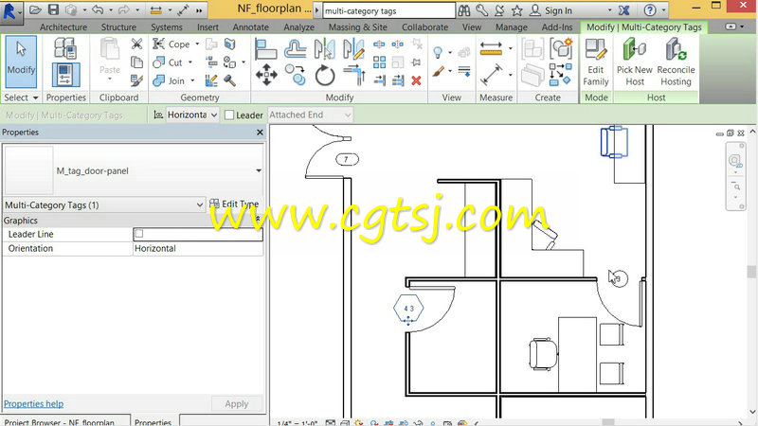Open the Manage ribbon tab
This screenshot has width=758, height=426.
click(x=512, y=27)
